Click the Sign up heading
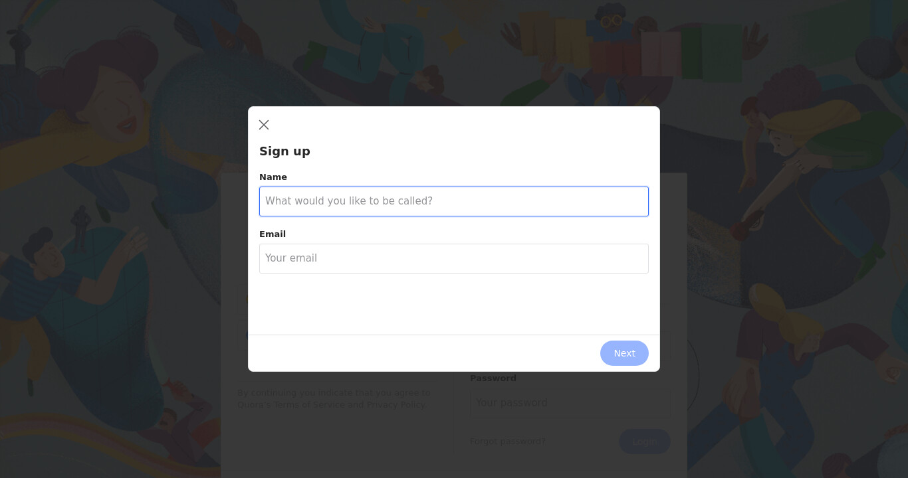This screenshot has height=478, width=908. (284, 151)
